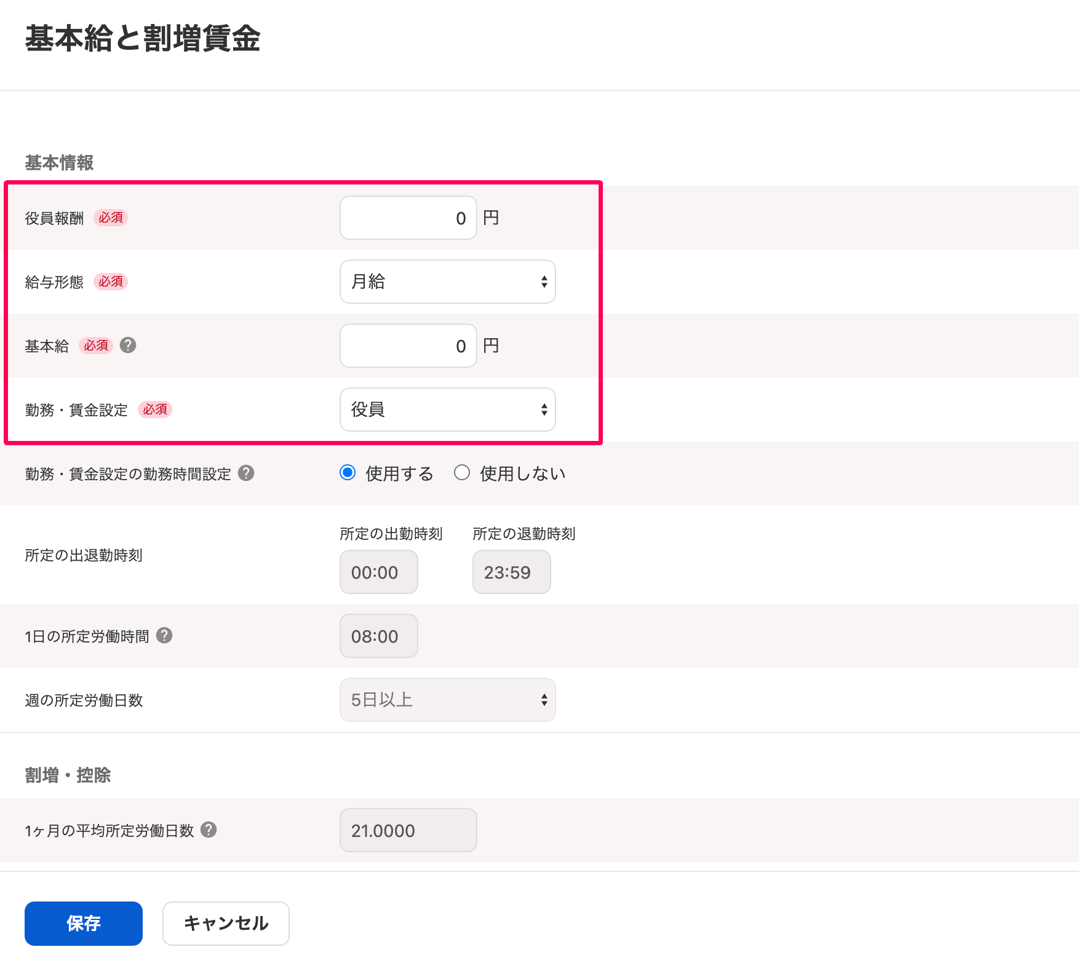Open help icon for 1日の所定労働時間
The height and width of the screenshot is (963, 1079).
click(x=164, y=635)
